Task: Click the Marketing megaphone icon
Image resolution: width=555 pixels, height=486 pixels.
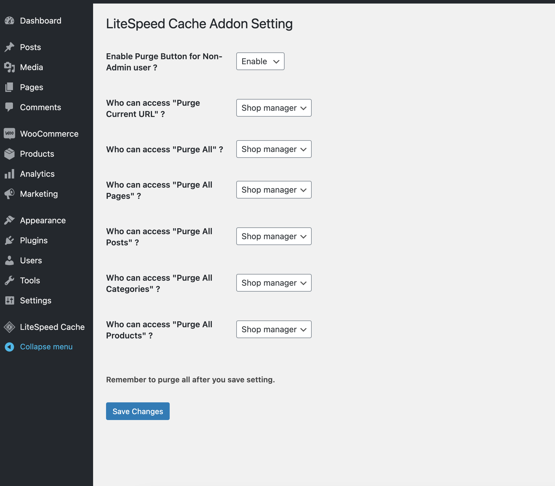Action: click(9, 194)
